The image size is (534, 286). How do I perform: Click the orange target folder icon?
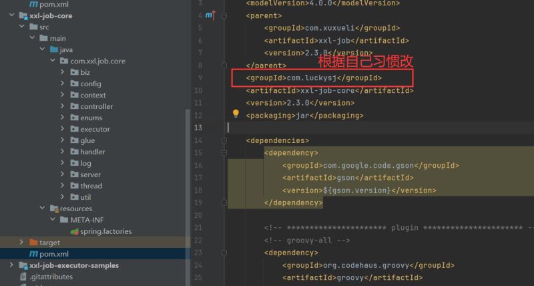click(x=33, y=243)
